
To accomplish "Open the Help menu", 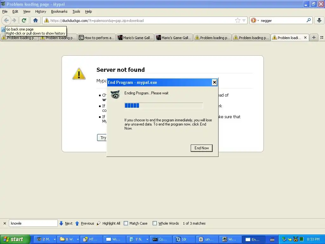I will click(x=88, y=11).
